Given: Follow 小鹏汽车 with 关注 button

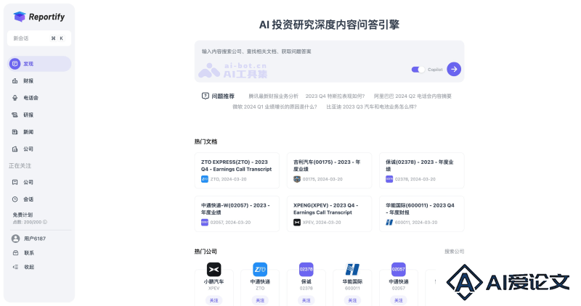Looking at the screenshot, I should [x=214, y=300].
